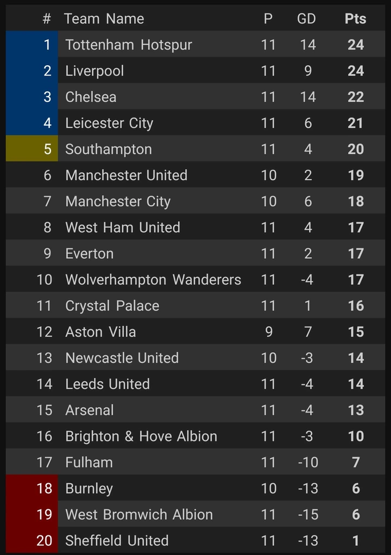391x555 pixels.
Task: Click on Southampton team name
Action: (x=109, y=149)
